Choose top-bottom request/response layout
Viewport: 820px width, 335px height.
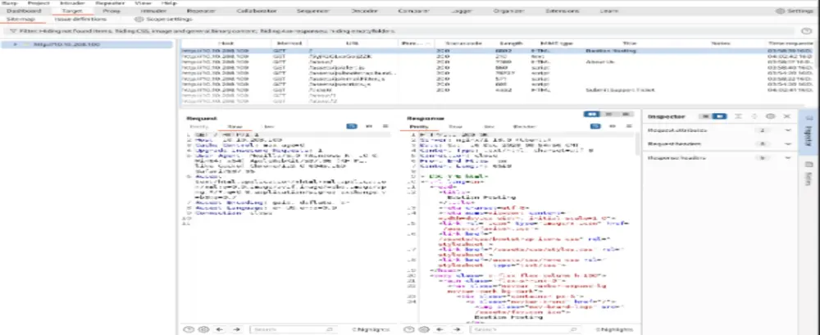[608, 114]
